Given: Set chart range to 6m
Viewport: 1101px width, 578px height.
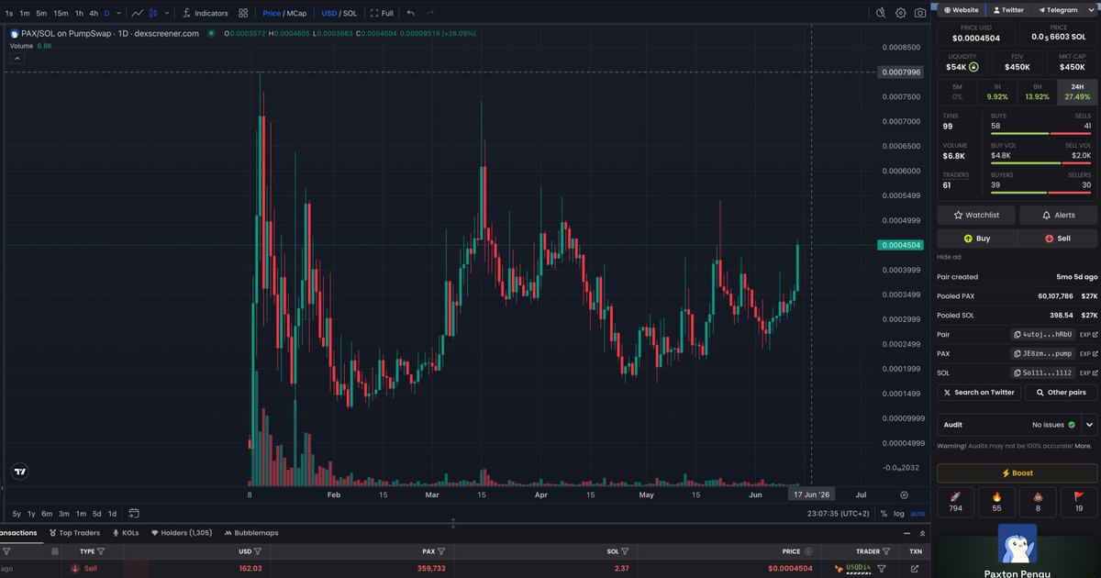Looking at the screenshot, I should [47, 514].
